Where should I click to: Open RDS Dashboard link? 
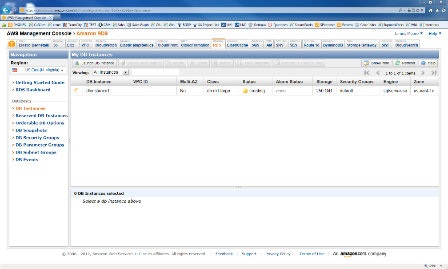(x=33, y=90)
